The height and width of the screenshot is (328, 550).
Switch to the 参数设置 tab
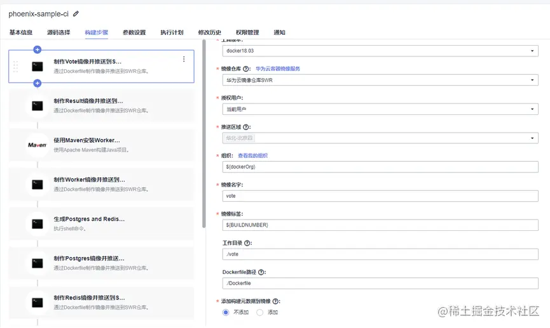[134, 32]
